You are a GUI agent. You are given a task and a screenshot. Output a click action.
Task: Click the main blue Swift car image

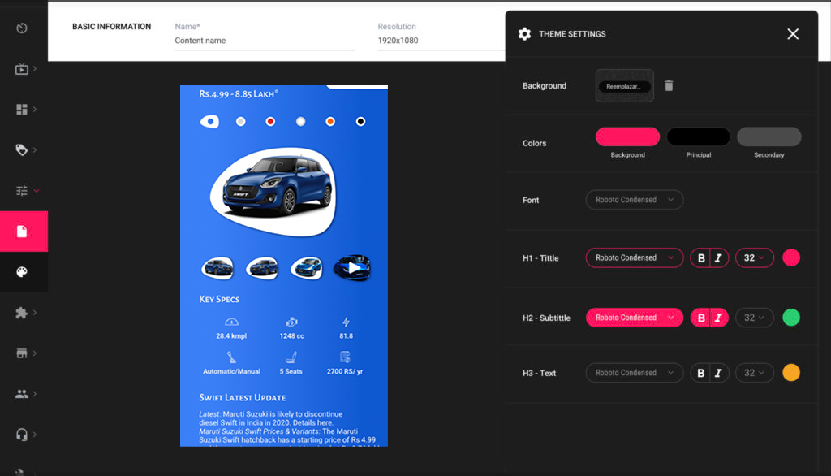pos(273,192)
